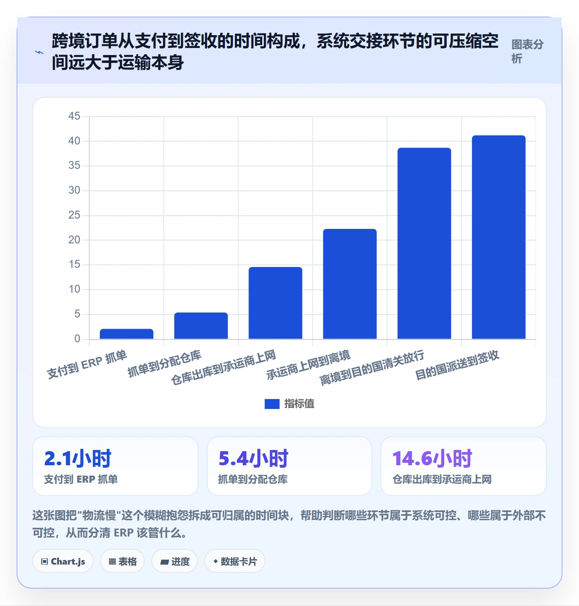Click the lightning bolt icon beside the title

point(39,52)
